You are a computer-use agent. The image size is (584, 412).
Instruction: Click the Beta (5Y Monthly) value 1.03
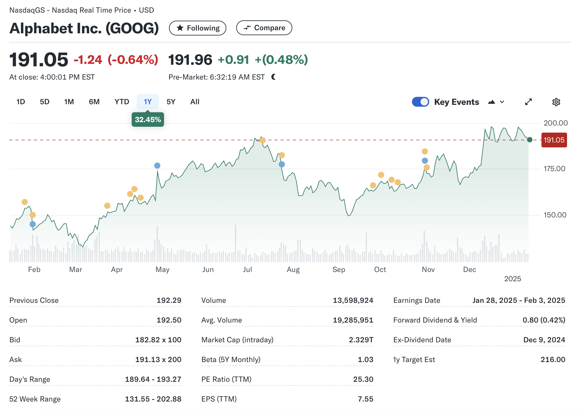[365, 360]
